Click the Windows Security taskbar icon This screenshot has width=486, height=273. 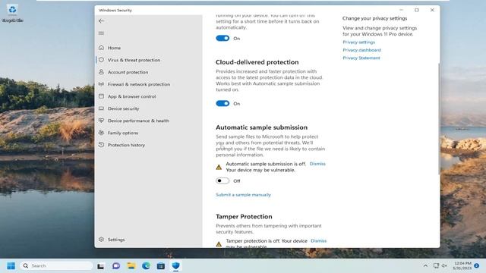coord(175,266)
